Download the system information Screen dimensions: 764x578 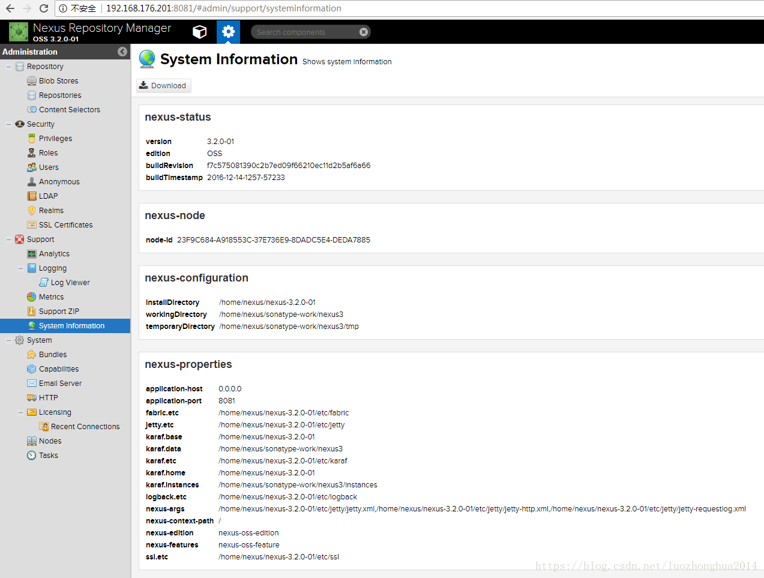pos(164,86)
